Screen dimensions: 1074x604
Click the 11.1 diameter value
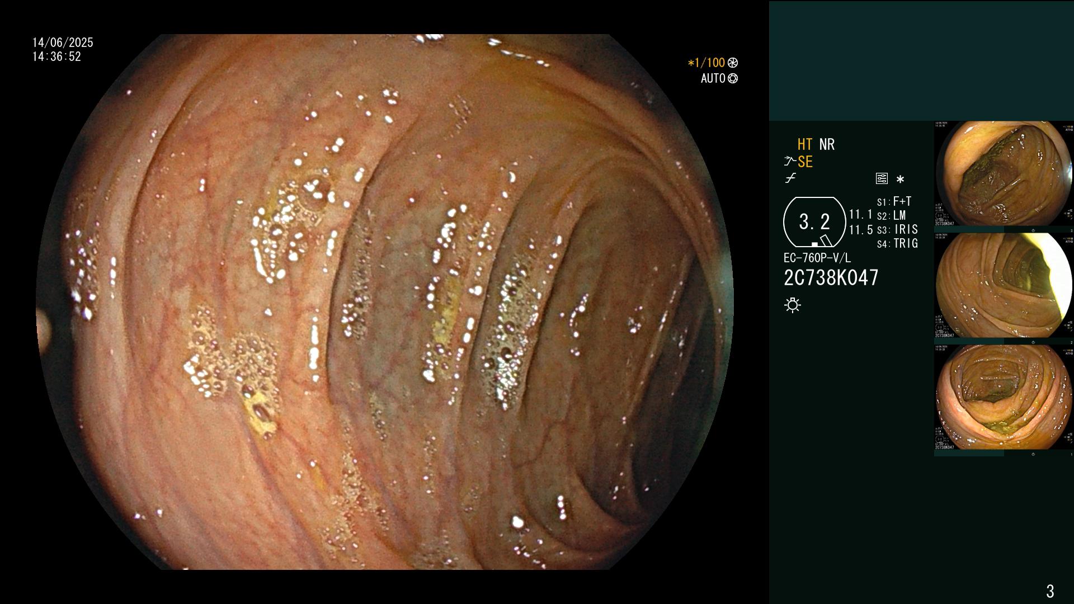pyautogui.click(x=861, y=214)
